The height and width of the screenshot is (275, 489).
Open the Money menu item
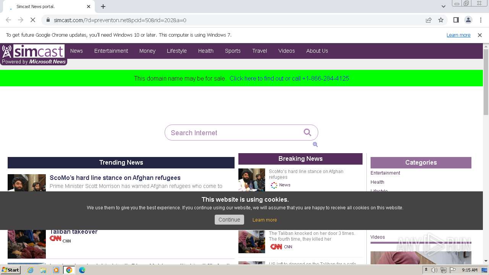tap(147, 51)
